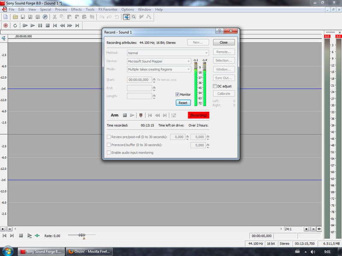Screen dimensions: 342x256
Task: Choose the Pencil tool icon
Action: point(141,17)
